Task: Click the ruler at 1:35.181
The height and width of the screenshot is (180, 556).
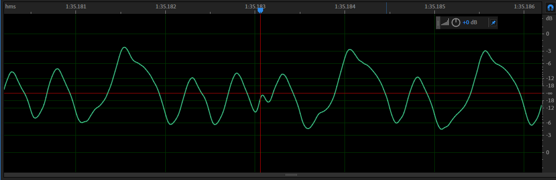Action: (x=75, y=6)
